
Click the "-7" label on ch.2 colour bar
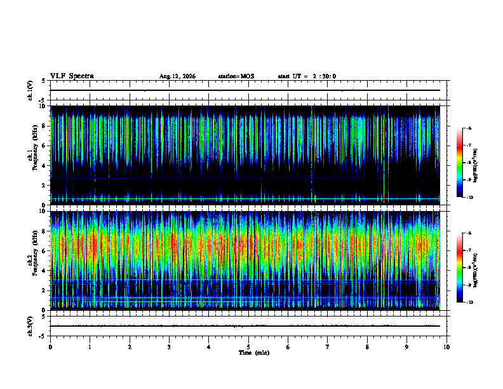469,250
